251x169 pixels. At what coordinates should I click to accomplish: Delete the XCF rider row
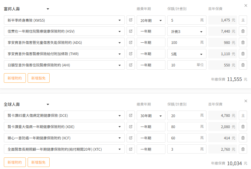243,138
